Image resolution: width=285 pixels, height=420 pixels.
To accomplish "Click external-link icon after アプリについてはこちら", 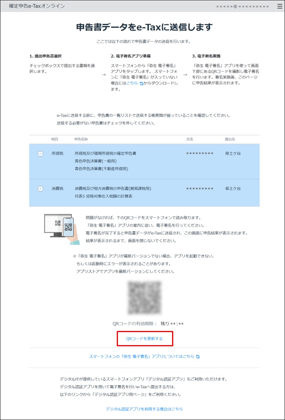I will click(198, 357).
